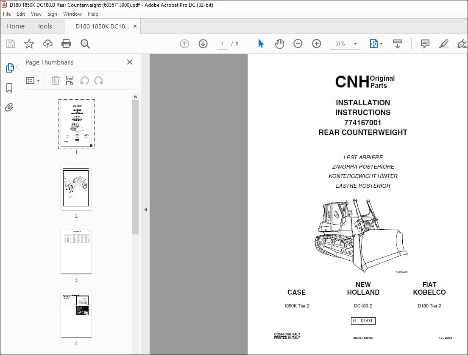Click the 'D180 Tier 2' model text
468x355 pixels.
coord(429,306)
